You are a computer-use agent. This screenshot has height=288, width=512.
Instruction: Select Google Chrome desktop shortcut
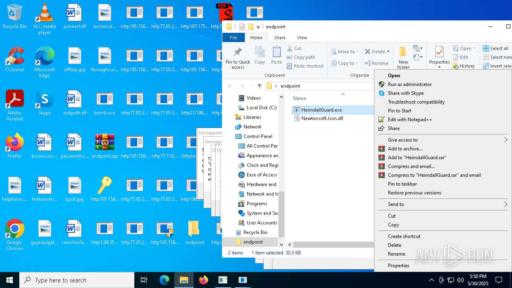pyautogui.click(x=15, y=235)
